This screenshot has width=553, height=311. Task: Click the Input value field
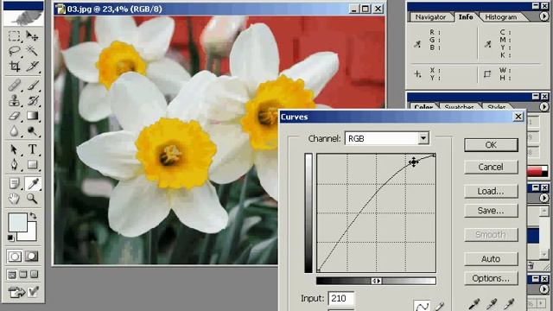tap(341, 298)
